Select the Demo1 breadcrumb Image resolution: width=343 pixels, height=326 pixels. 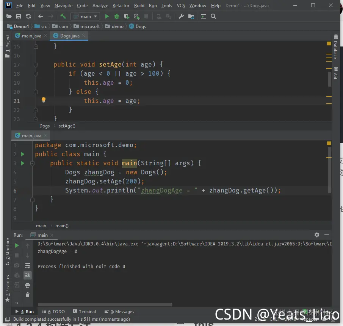tap(18, 26)
